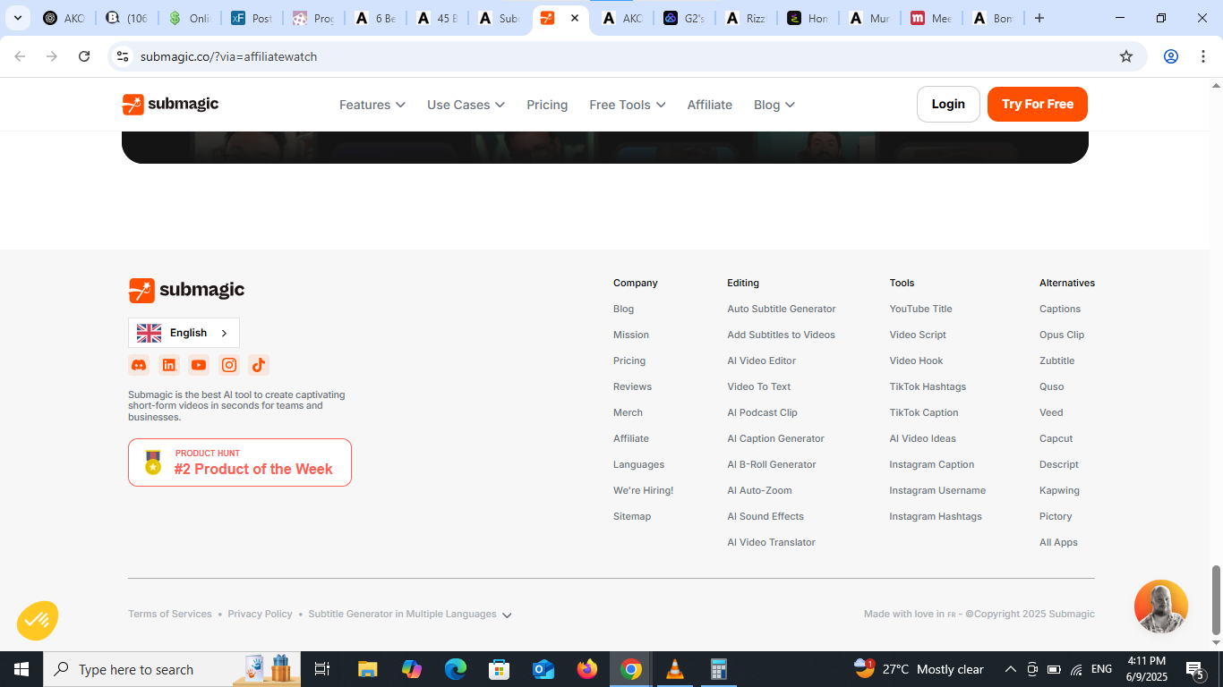Expand Subtitle Generator in Multiple Languages
1223x687 pixels.
410,615
